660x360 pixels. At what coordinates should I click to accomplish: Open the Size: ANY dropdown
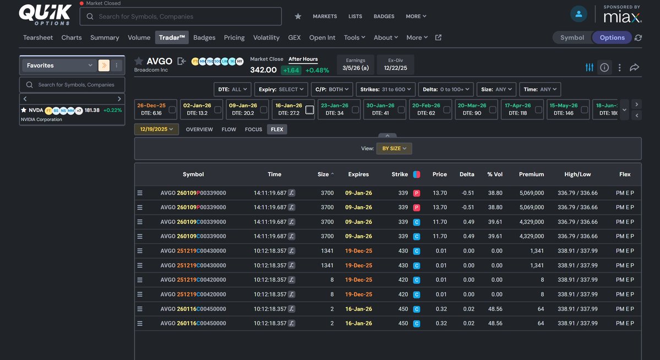click(x=497, y=89)
